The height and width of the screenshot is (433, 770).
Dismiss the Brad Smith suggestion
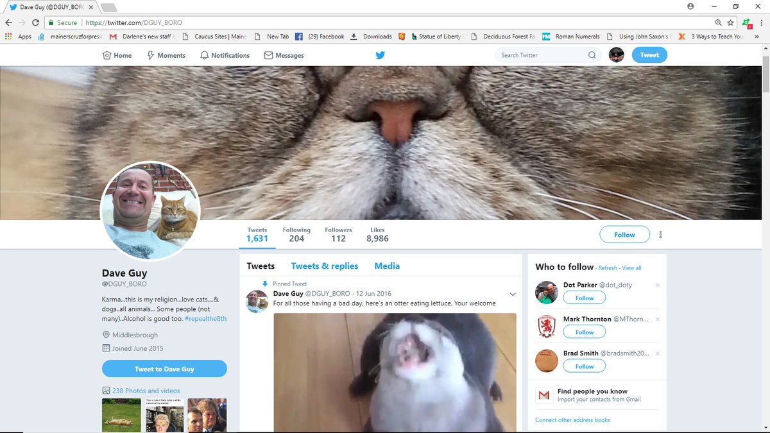click(658, 353)
